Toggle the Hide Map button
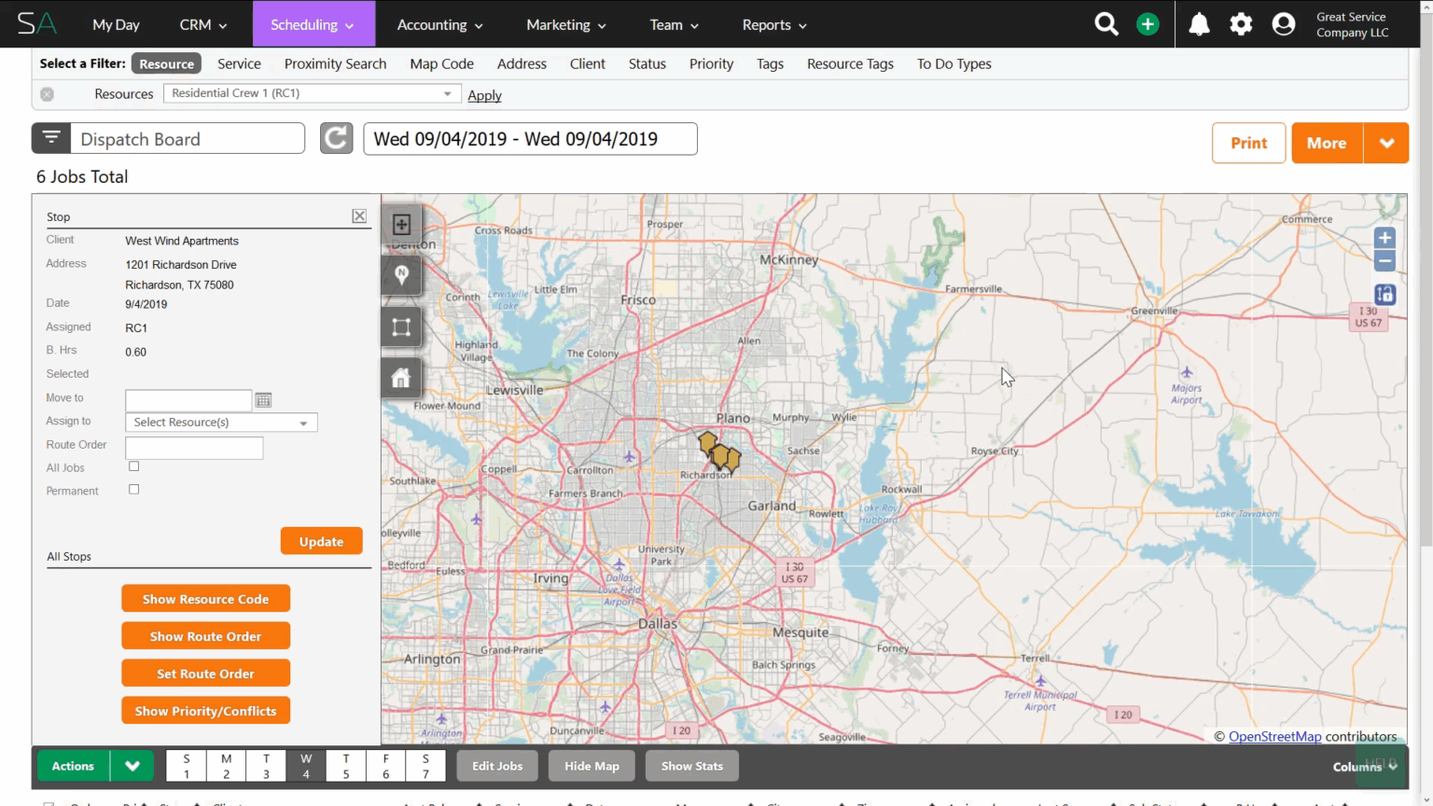Image resolution: width=1433 pixels, height=806 pixels. 591,766
